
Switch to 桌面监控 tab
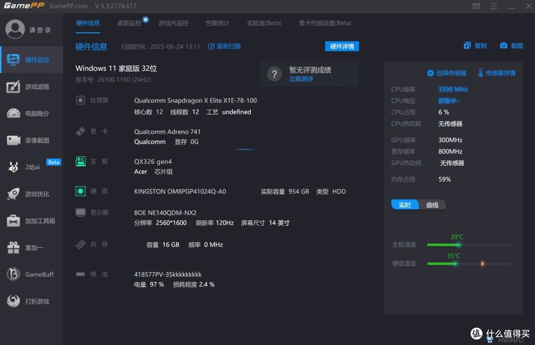(129, 23)
